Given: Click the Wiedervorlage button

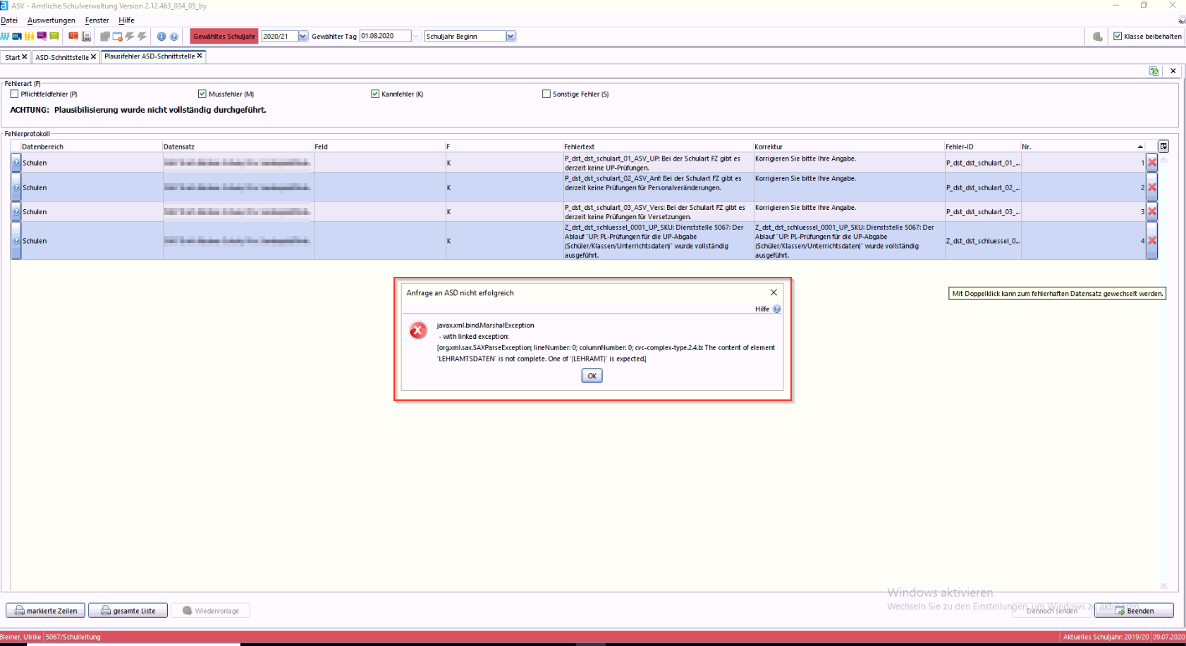Looking at the screenshot, I should (x=210, y=611).
